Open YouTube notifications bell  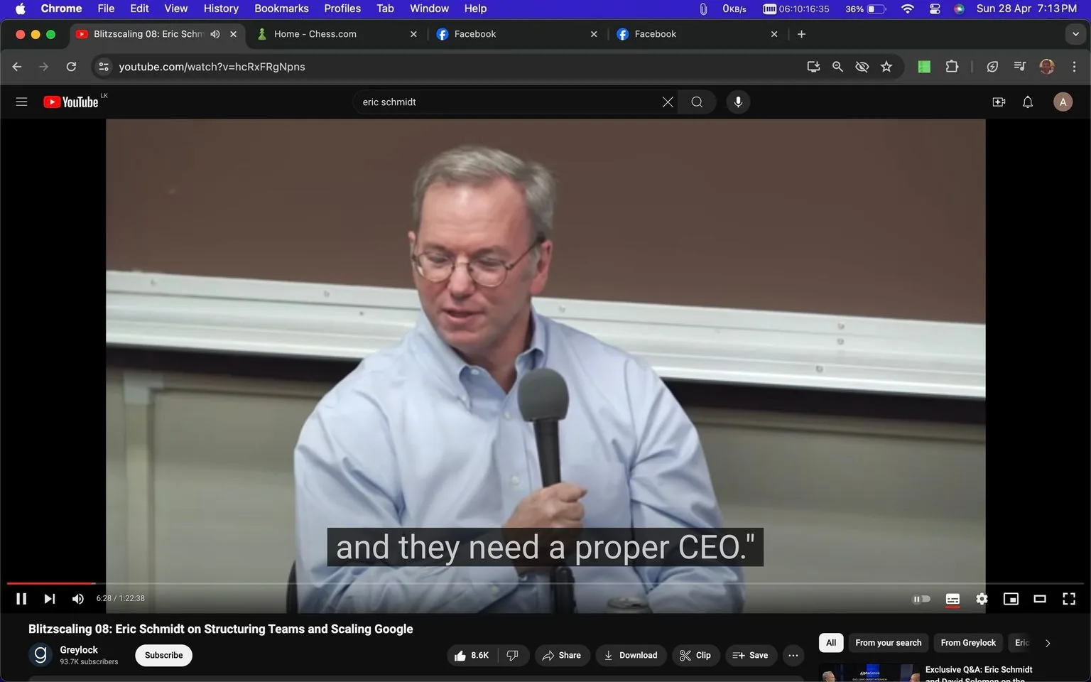tap(1027, 102)
